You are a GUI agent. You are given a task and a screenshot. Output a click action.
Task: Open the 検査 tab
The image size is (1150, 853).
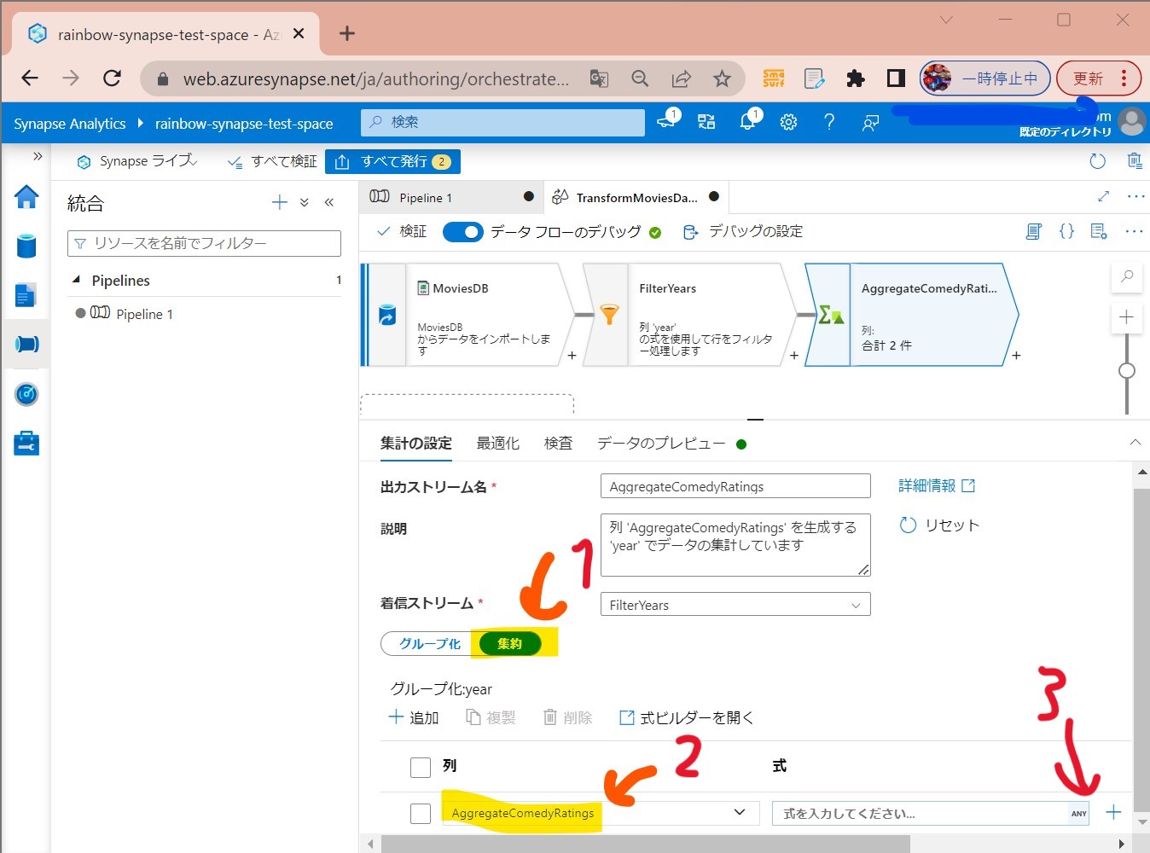tap(559, 444)
